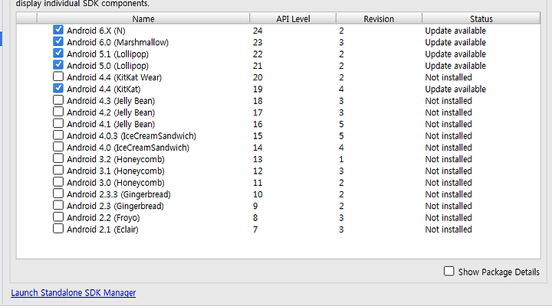Click API level value 18

click(x=258, y=101)
